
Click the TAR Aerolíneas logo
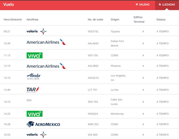pos(33,90)
